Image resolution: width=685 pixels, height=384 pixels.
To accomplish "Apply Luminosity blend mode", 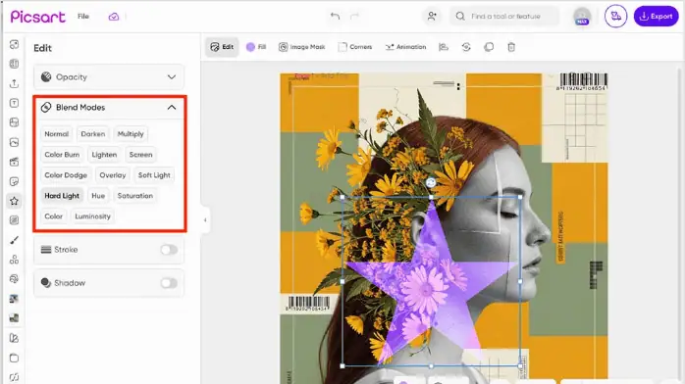I will tap(92, 216).
